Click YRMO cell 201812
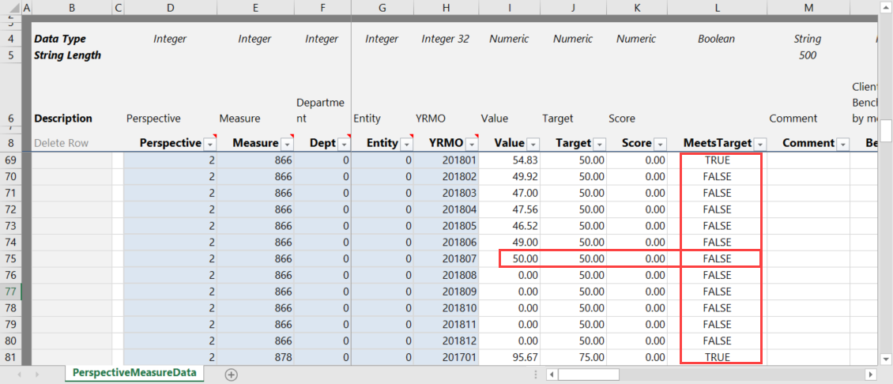Viewport: 893px width, 384px height. 447,341
